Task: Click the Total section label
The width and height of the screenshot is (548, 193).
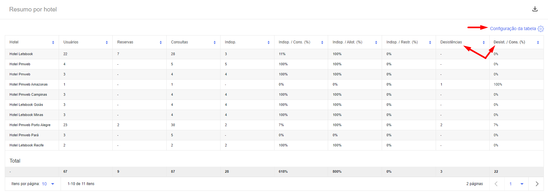Action: click(x=15, y=161)
